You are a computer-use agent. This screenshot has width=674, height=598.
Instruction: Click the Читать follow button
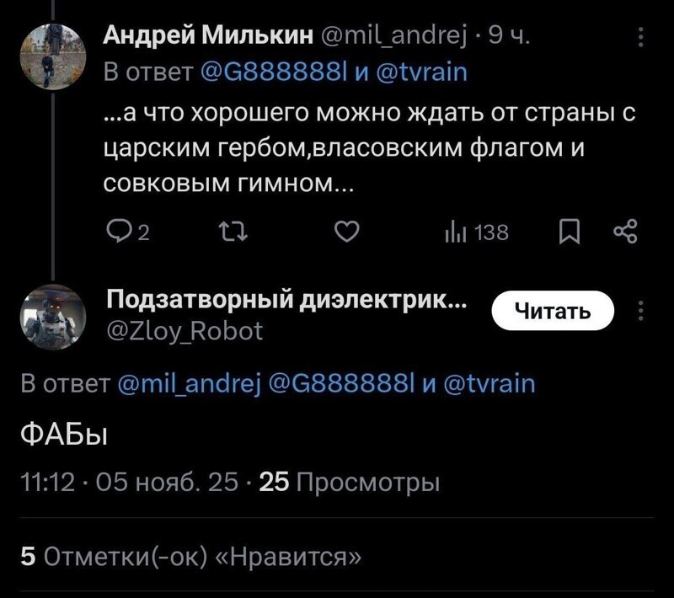tap(552, 310)
